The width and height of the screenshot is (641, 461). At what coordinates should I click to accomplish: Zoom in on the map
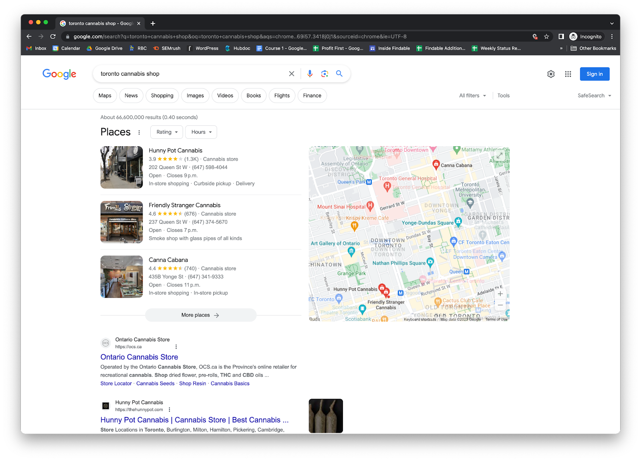(500, 294)
